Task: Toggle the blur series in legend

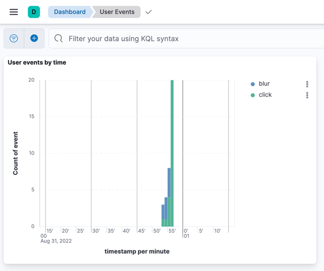Action: 264,84
